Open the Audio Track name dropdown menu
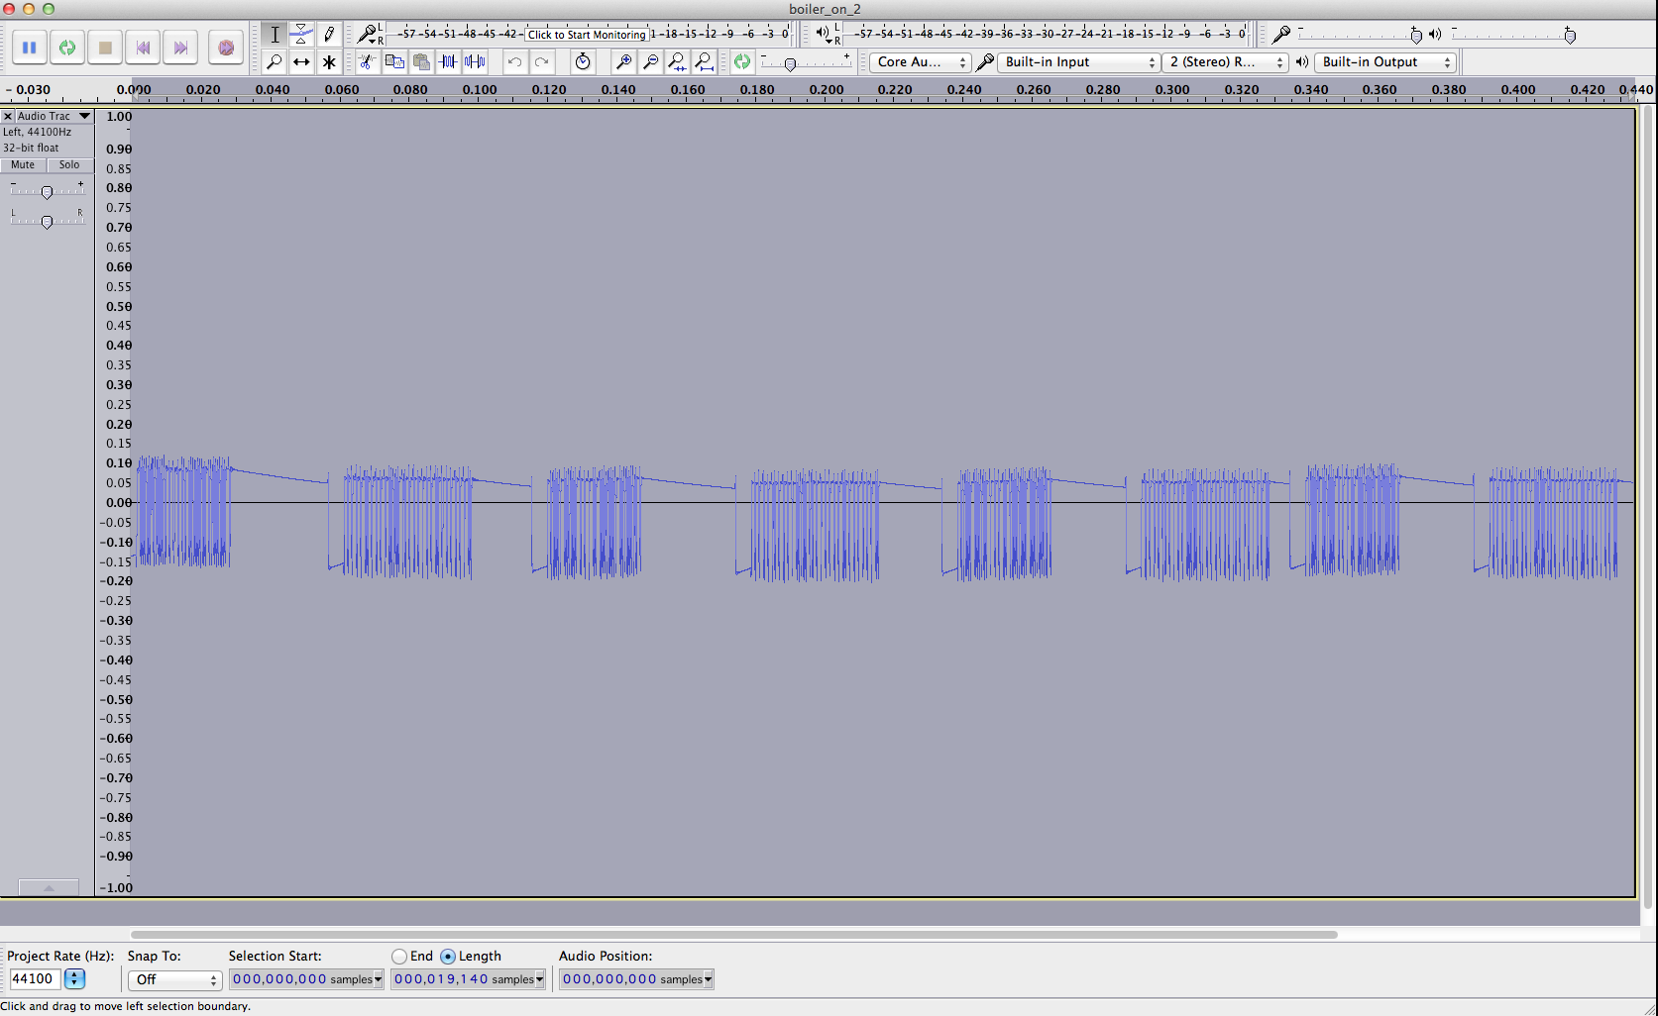Viewport: 1658px width, 1016px height. (55, 116)
